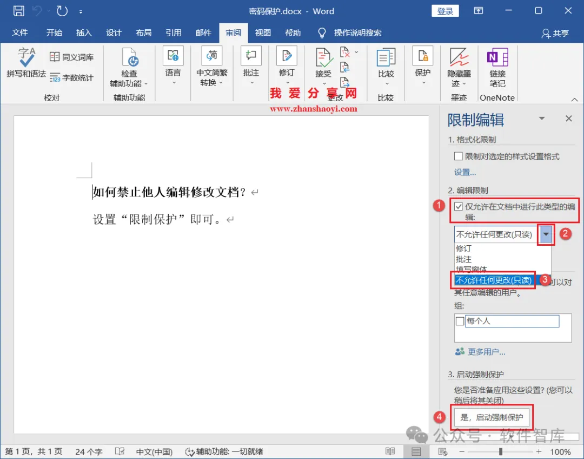Click proofing status icon in status bar
Viewport: 584px width, 459px height.
(120, 451)
